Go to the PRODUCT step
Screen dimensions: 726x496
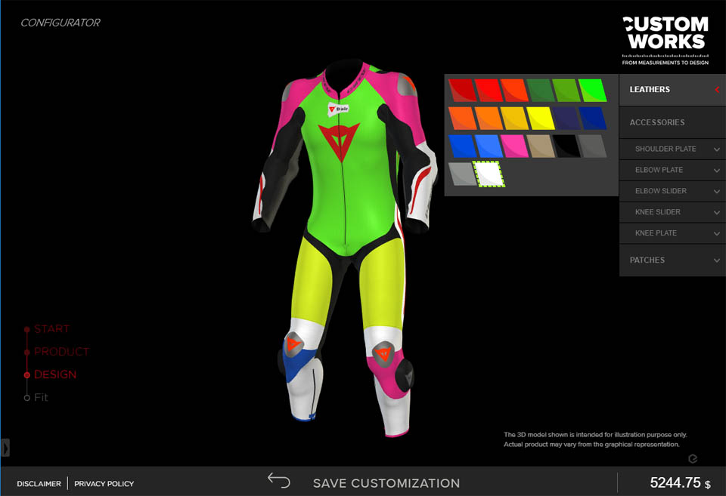click(61, 352)
